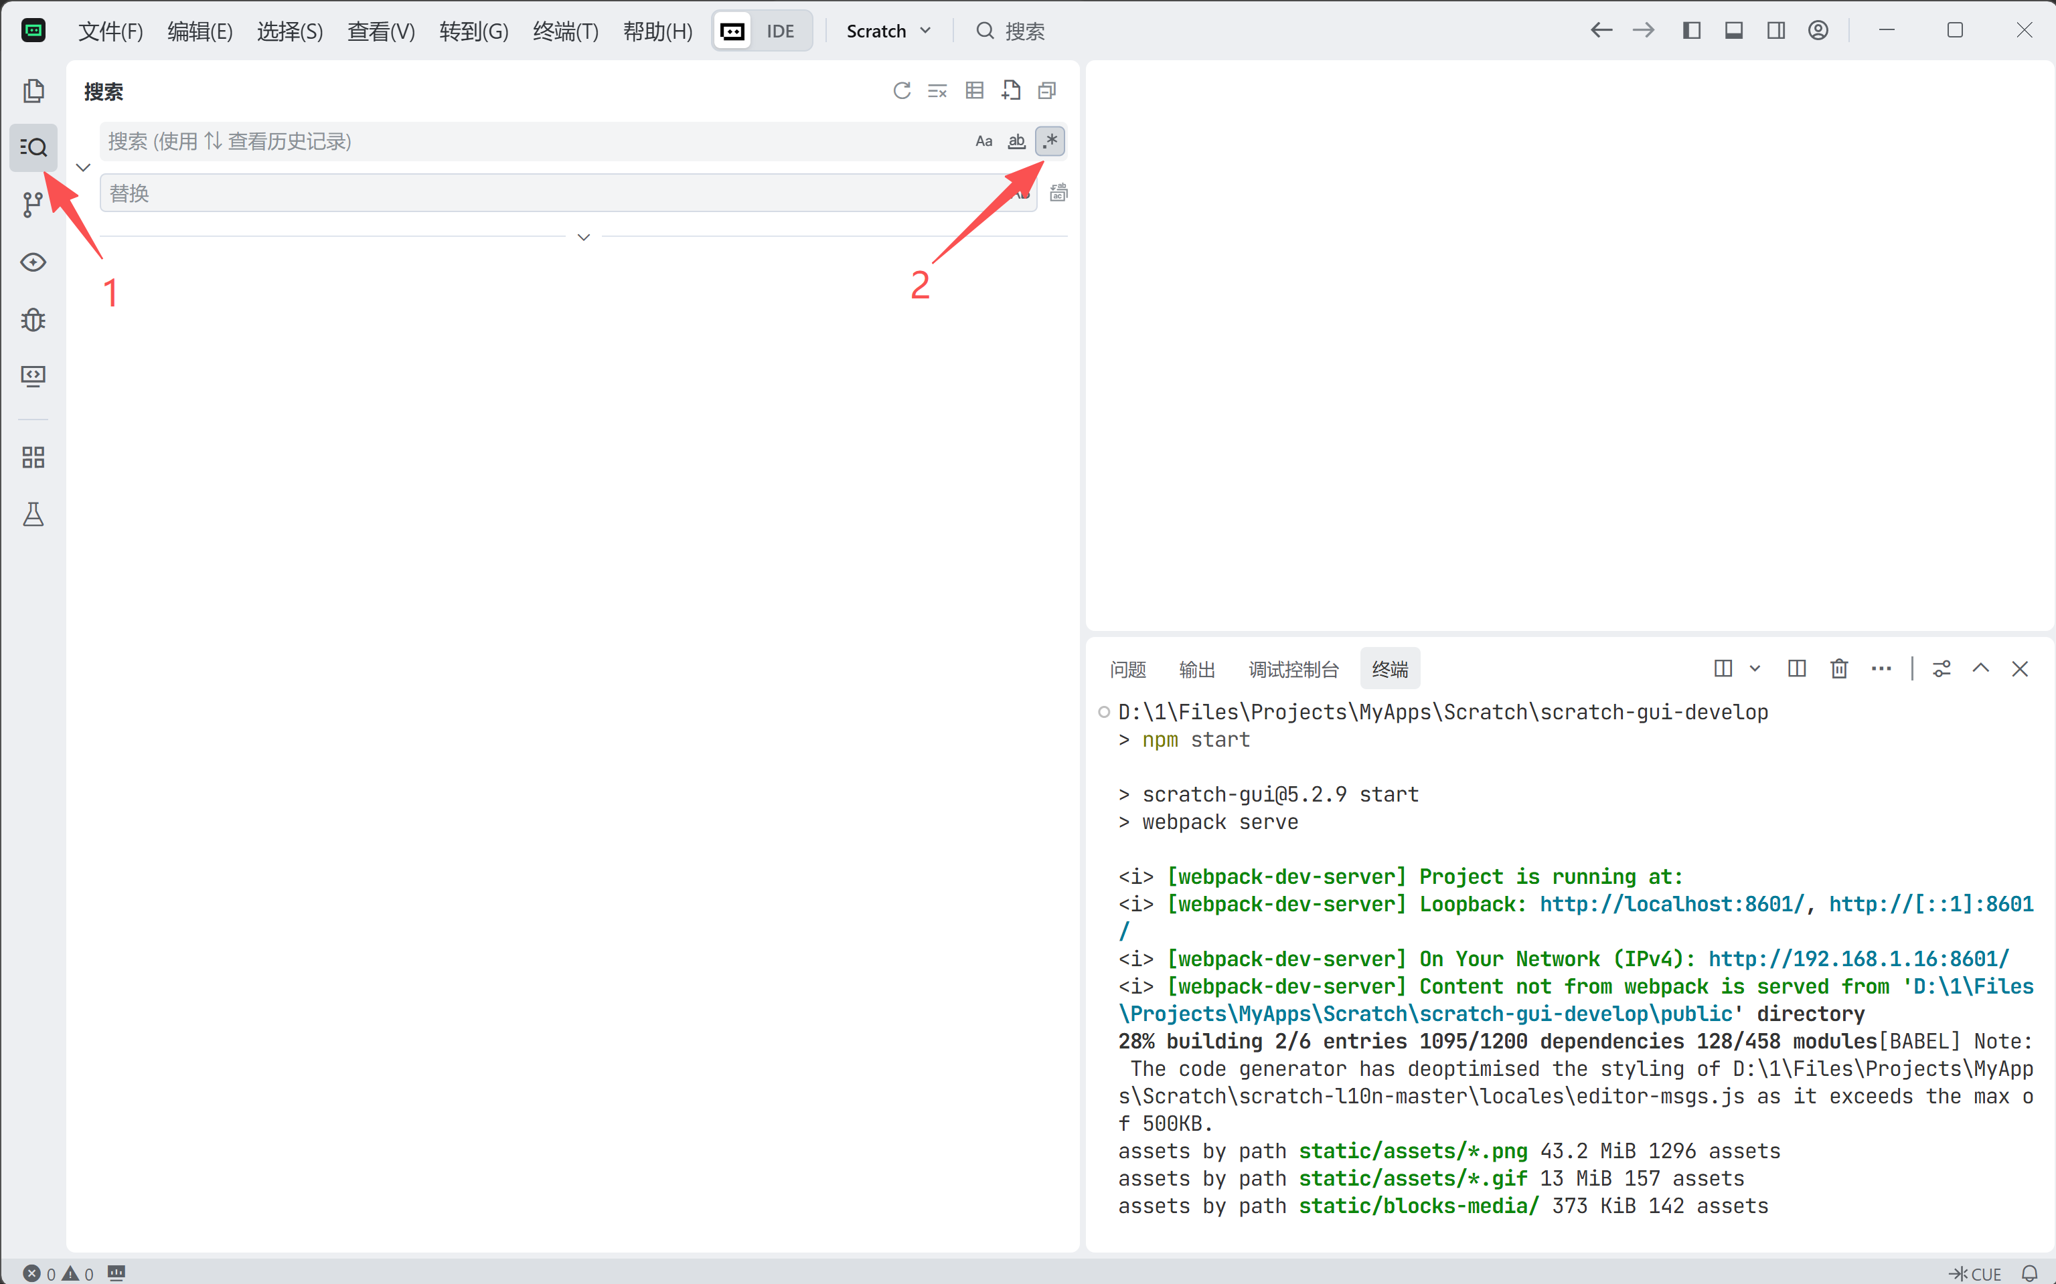The width and height of the screenshot is (2056, 1284).
Task: Delete terminal using trash can icon
Action: pyautogui.click(x=1838, y=669)
